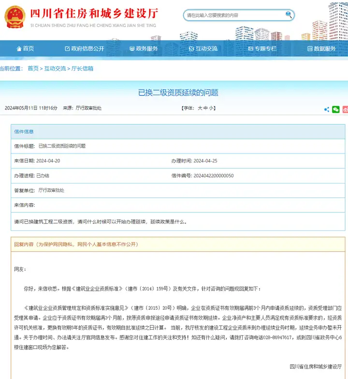Viewport: 348px width, 379px height.
Task: Go to 厅长信箱 breadcrumb link
Action: [82, 69]
